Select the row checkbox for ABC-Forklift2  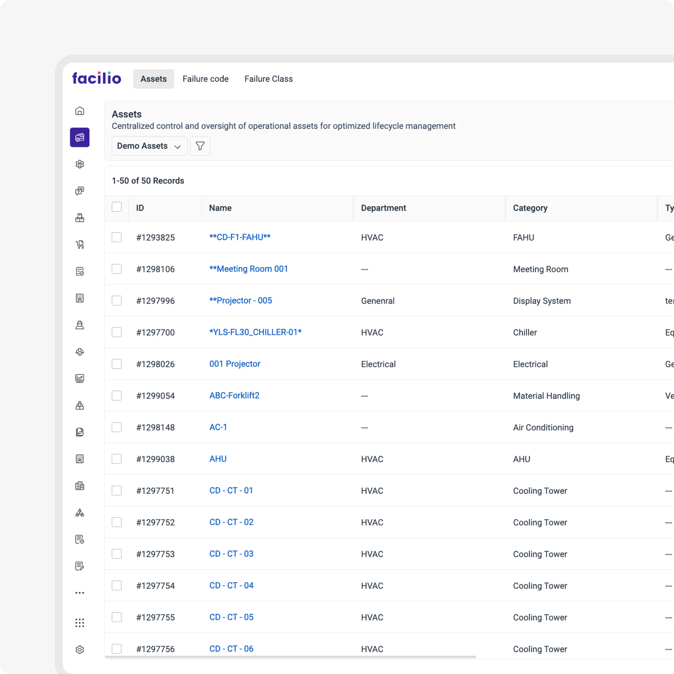tap(117, 395)
